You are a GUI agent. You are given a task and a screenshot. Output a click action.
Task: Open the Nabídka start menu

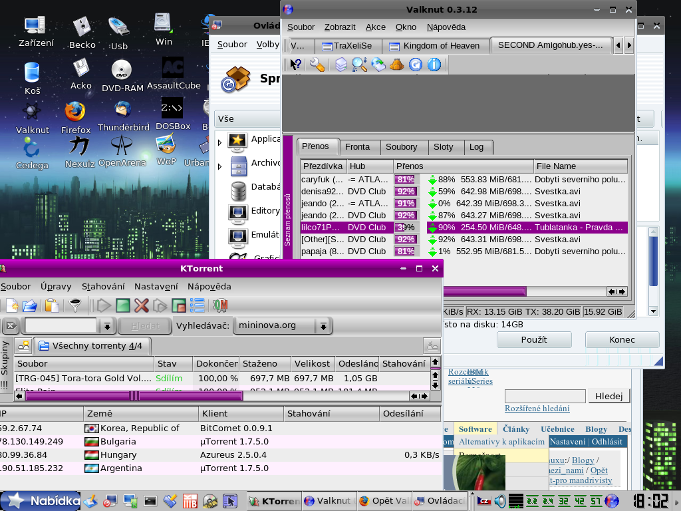coord(41,501)
